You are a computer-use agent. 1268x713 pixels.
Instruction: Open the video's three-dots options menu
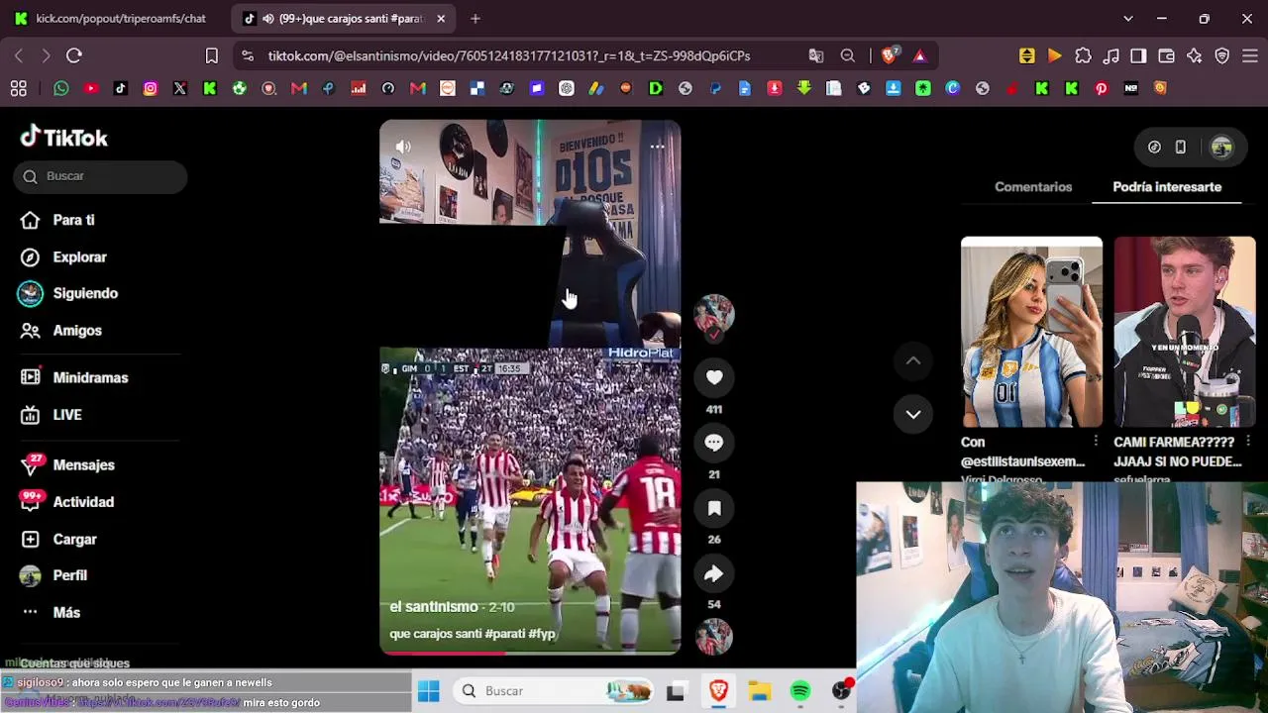tap(657, 147)
